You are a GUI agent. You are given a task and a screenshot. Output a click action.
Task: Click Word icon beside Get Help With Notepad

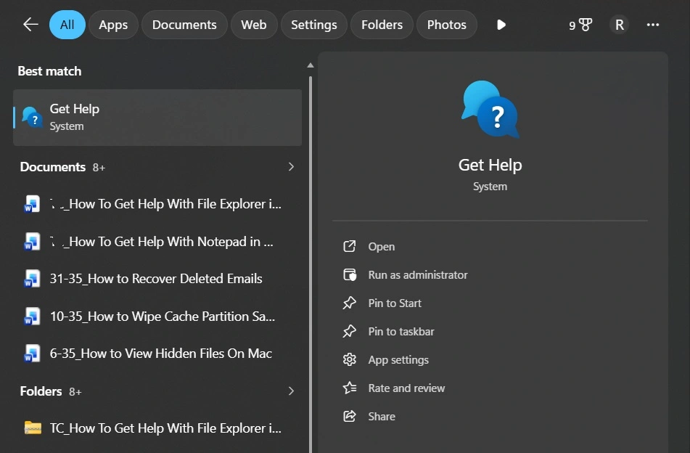32,241
